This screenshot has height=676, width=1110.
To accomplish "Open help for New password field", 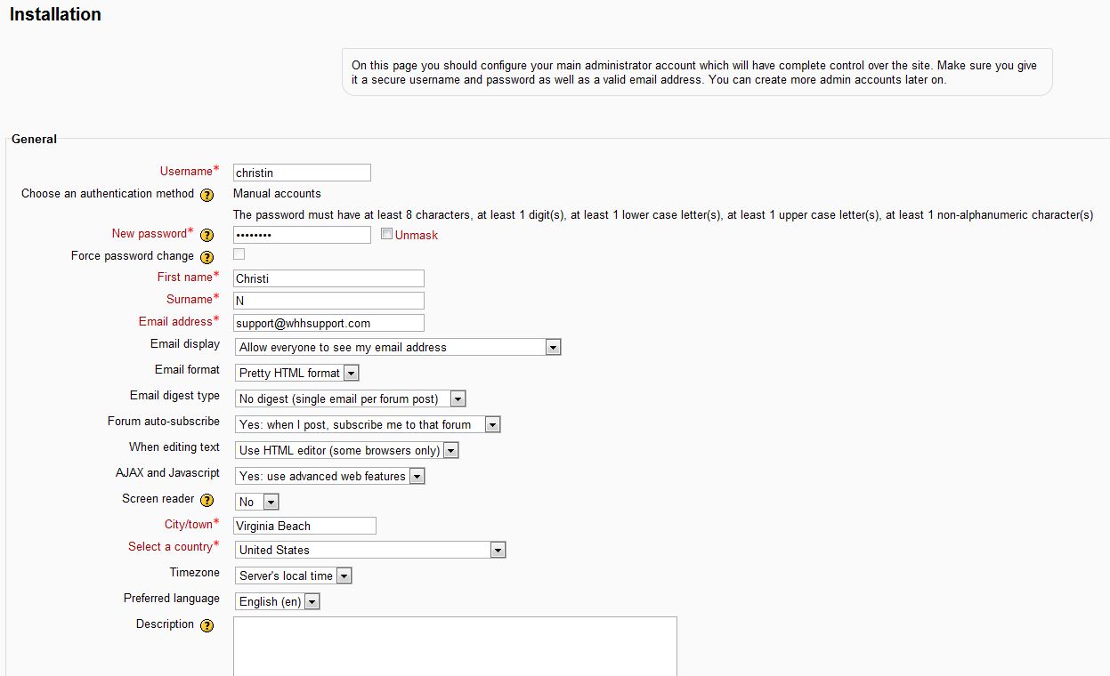I will point(207,235).
